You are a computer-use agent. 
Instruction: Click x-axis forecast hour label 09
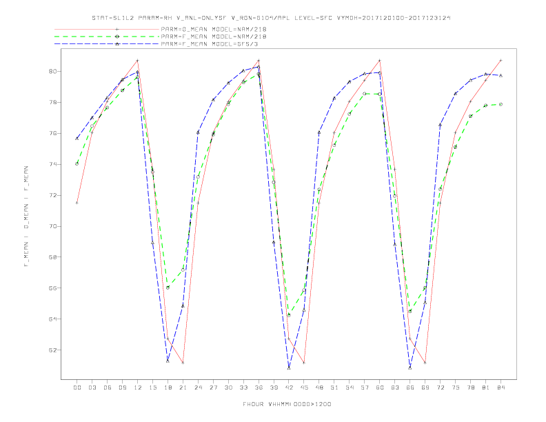(122, 388)
